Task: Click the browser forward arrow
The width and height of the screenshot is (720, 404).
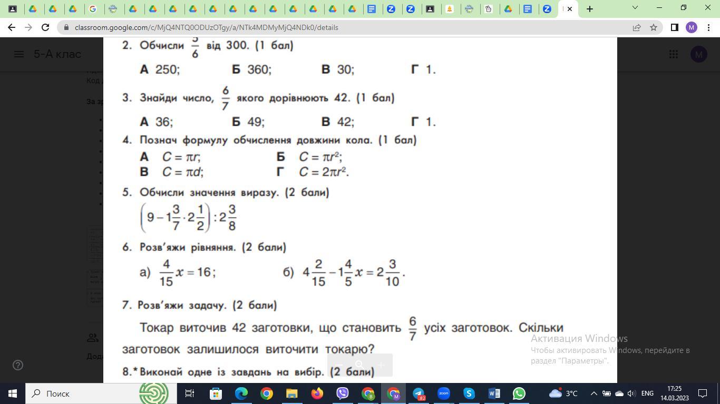Action: click(x=28, y=27)
